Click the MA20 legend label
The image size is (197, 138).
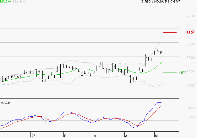[4, 2]
